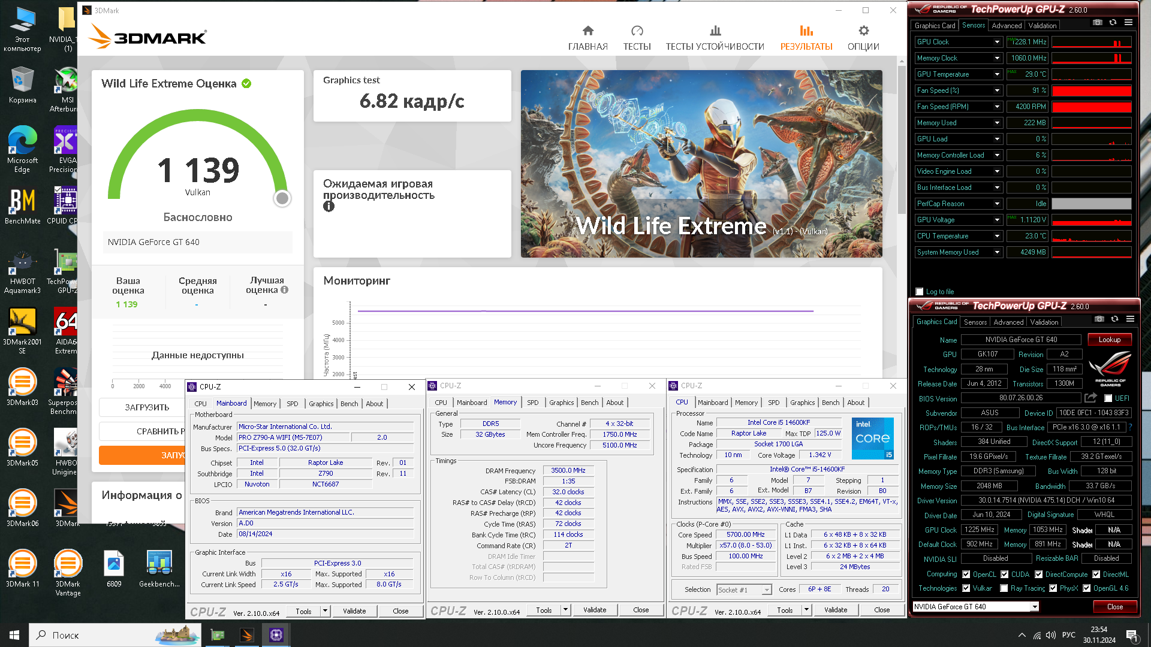Viewport: 1151px width, 647px height.
Task: Open Tools dropdown arrow in CPU-Z Mainboard window
Action: [x=325, y=611]
